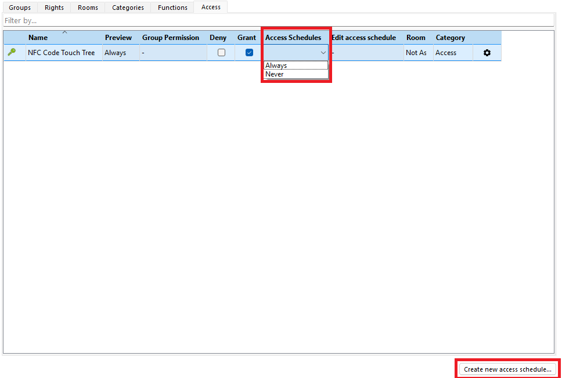Click sort arrow above Name column
562x378 pixels.
(64, 32)
